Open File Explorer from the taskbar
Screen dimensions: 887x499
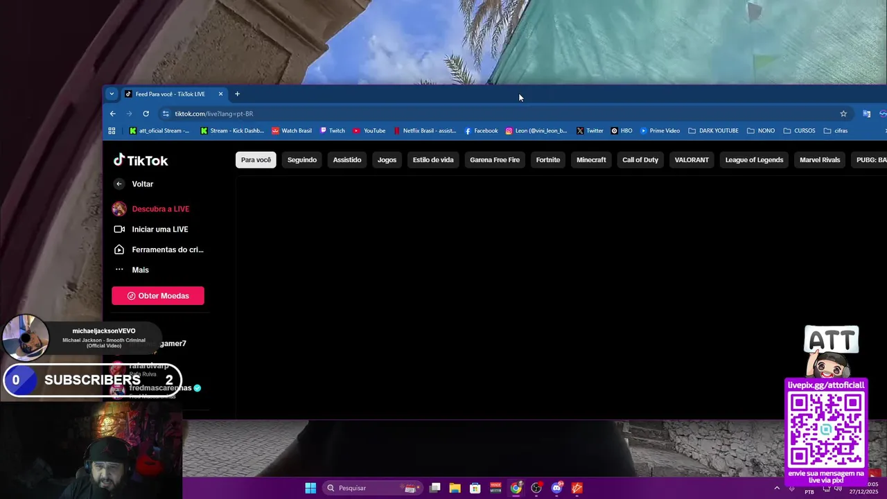[x=455, y=488]
